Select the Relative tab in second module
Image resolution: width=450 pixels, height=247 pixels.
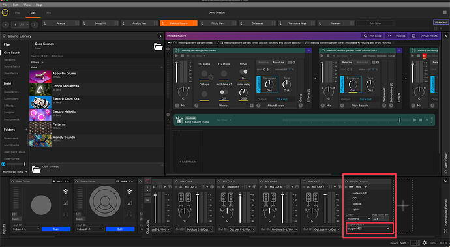347,63
